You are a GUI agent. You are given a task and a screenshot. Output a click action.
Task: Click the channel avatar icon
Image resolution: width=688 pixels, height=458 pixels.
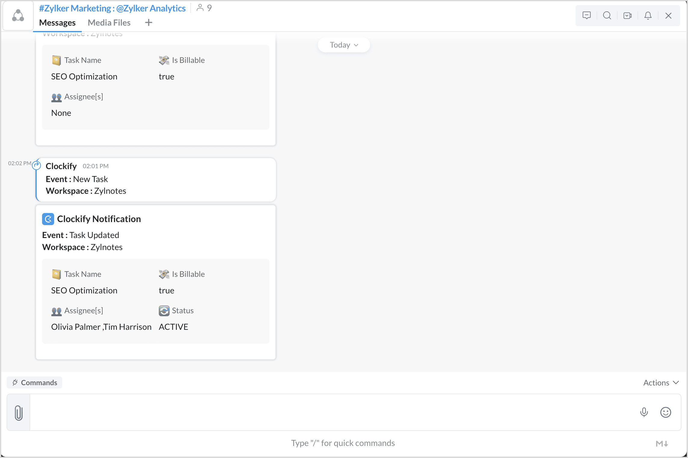click(x=18, y=16)
